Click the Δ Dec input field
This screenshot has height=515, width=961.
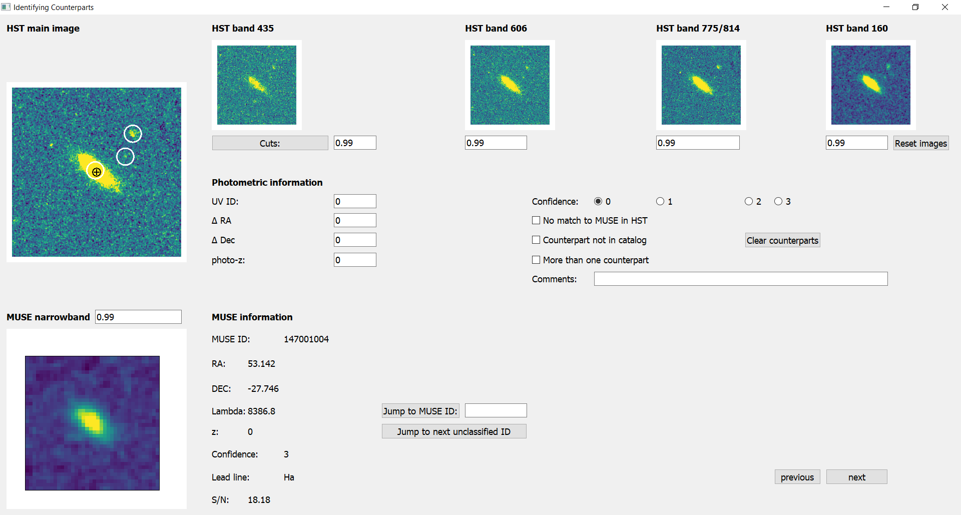click(355, 240)
